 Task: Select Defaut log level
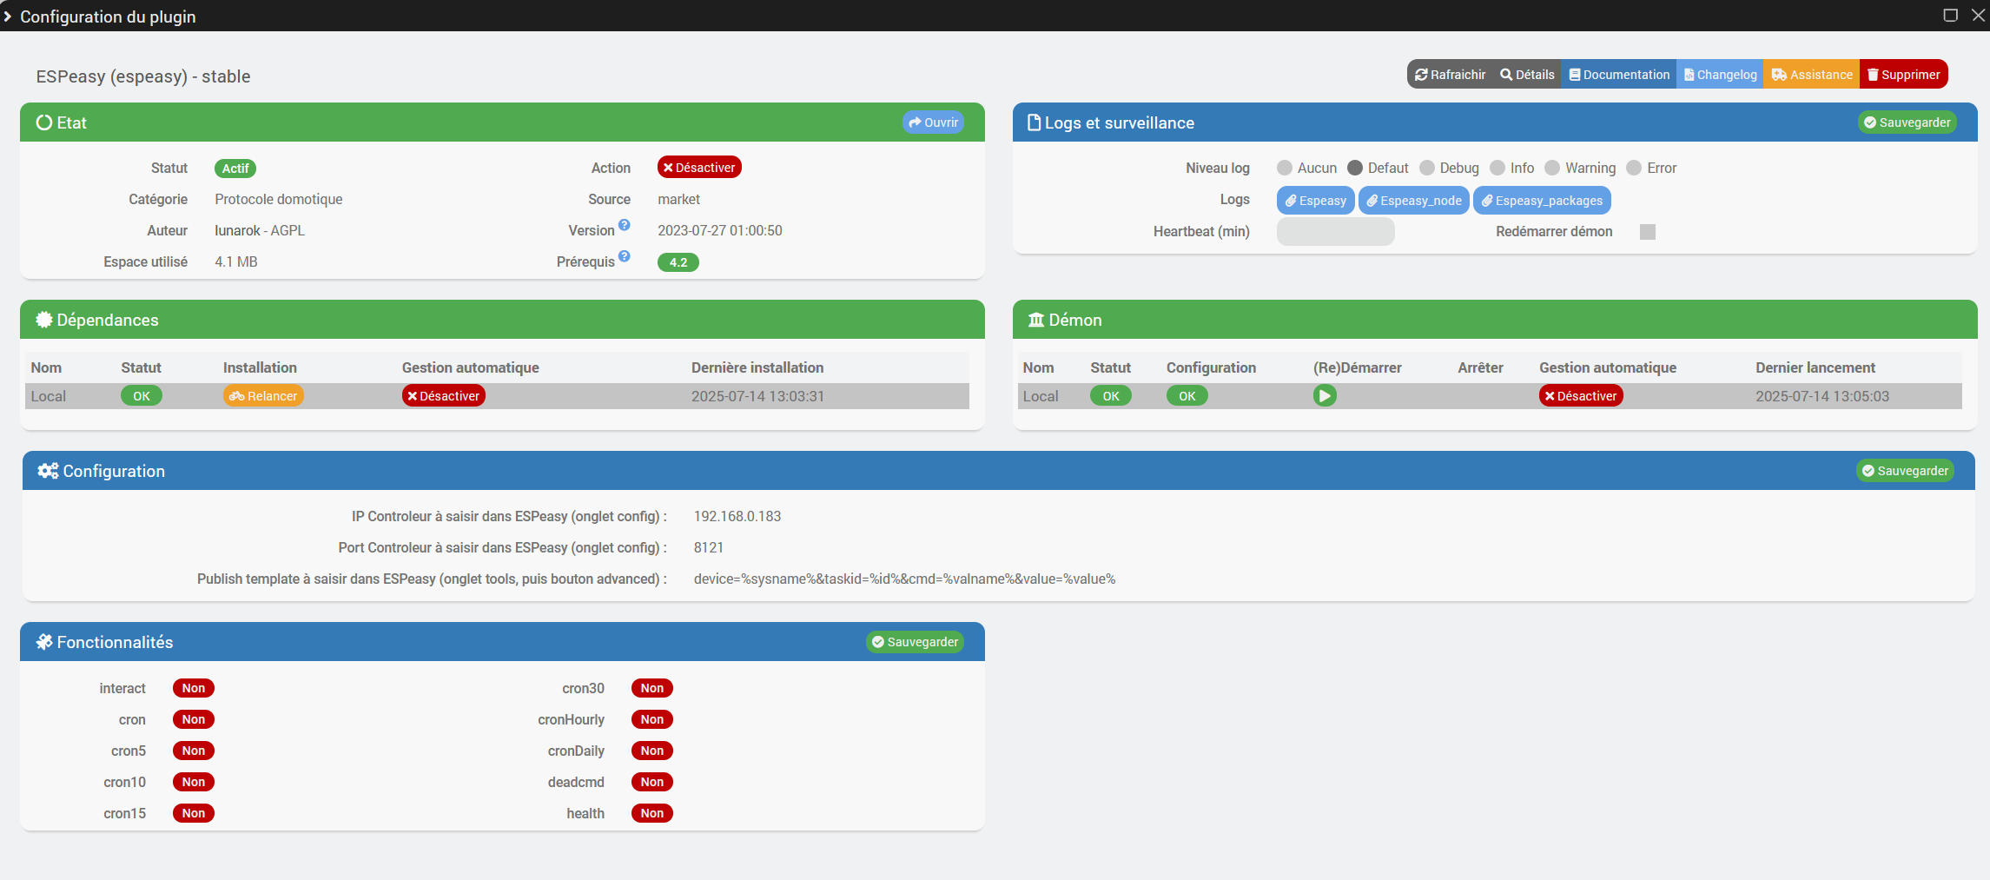click(x=1355, y=168)
